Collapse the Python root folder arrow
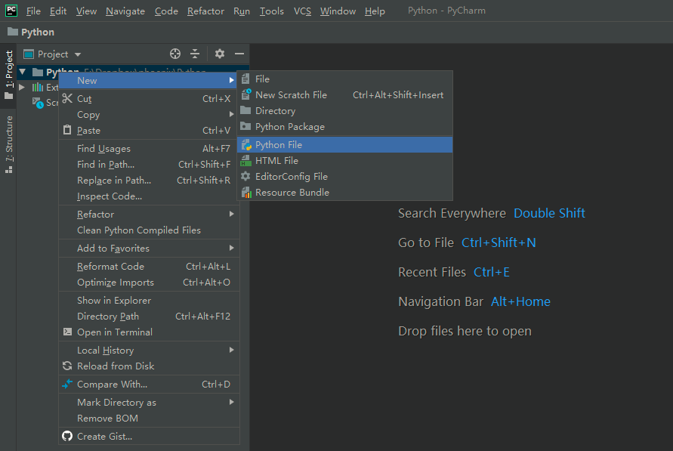Image resolution: width=673 pixels, height=451 pixels. tap(23, 72)
